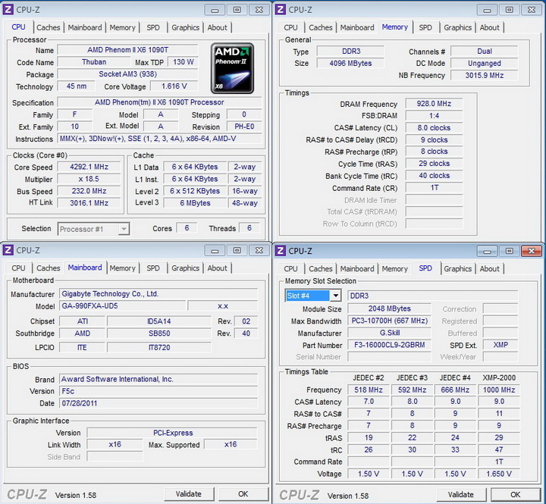Screen dimensions: 546x504
Task: Open Graphics tab in the CPU window
Action: 185,27
